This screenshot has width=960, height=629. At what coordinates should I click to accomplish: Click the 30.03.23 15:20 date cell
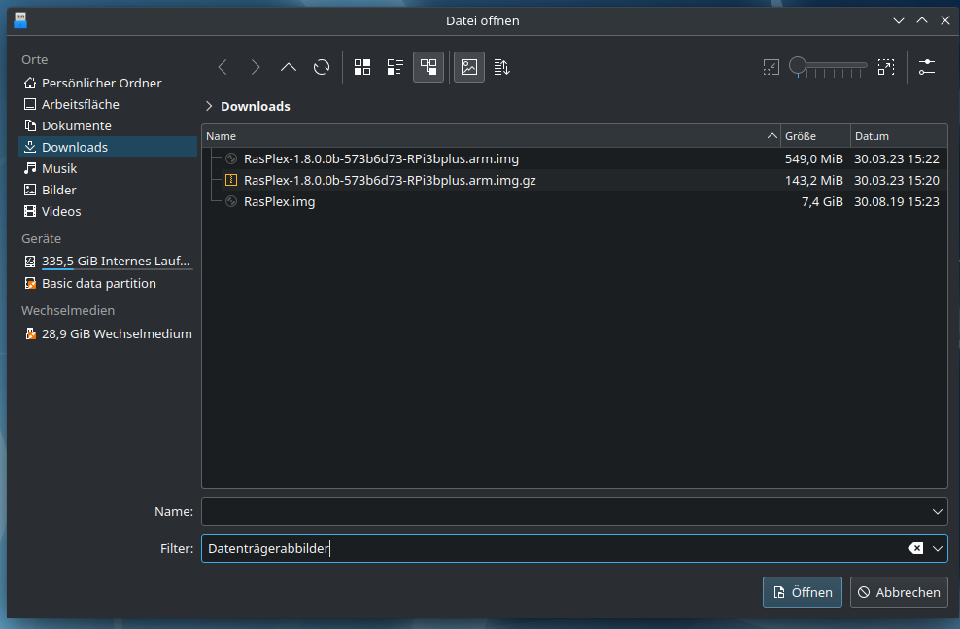coord(896,181)
